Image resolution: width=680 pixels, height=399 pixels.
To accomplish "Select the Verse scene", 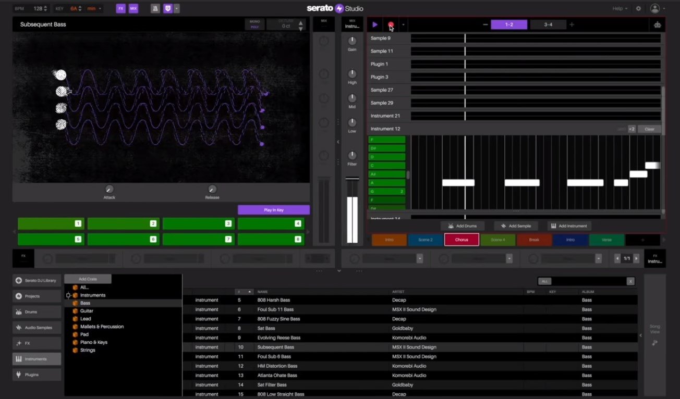I will point(606,240).
